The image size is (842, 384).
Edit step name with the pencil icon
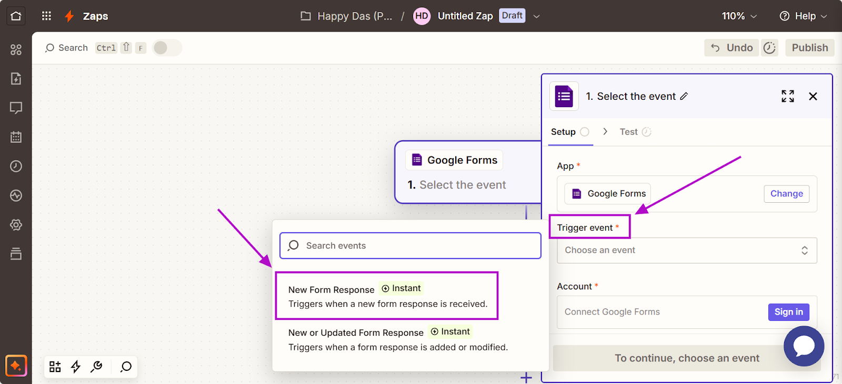(x=684, y=96)
